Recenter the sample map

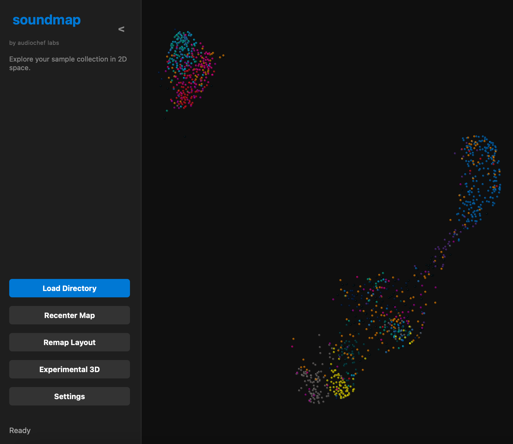click(x=69, y=315)
